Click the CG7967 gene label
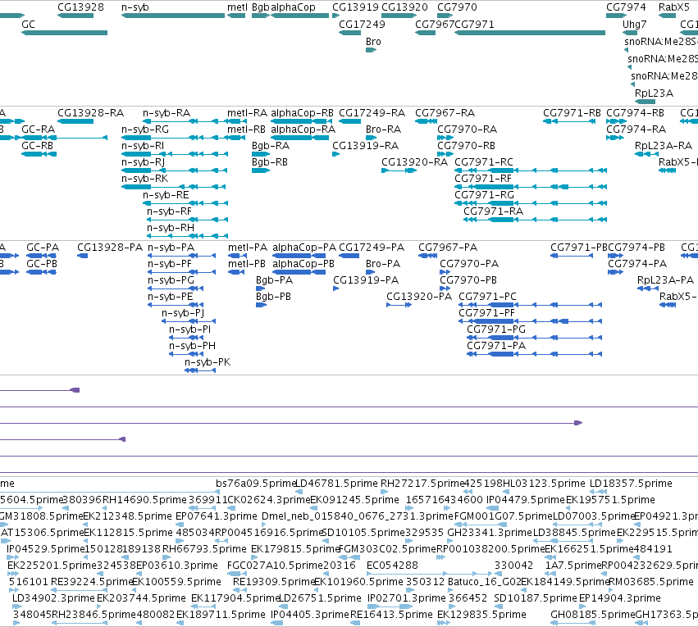Screen dimensions: 698x627 (x=435, y=25)
